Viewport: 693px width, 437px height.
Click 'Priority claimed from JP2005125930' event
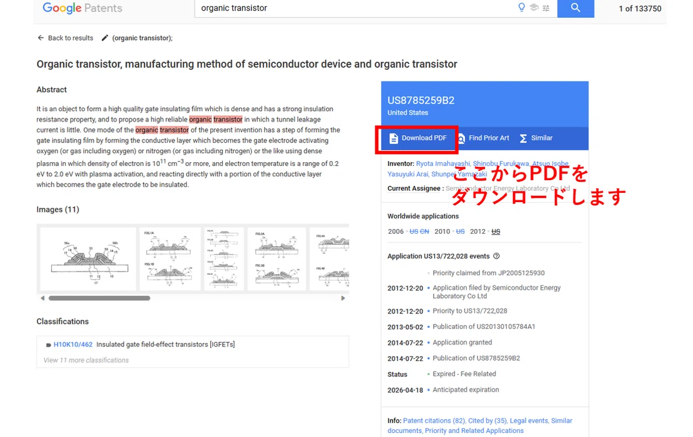(489, 273)
